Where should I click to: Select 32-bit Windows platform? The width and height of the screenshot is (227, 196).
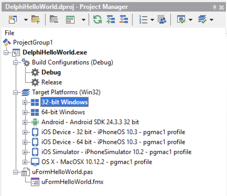64,102
